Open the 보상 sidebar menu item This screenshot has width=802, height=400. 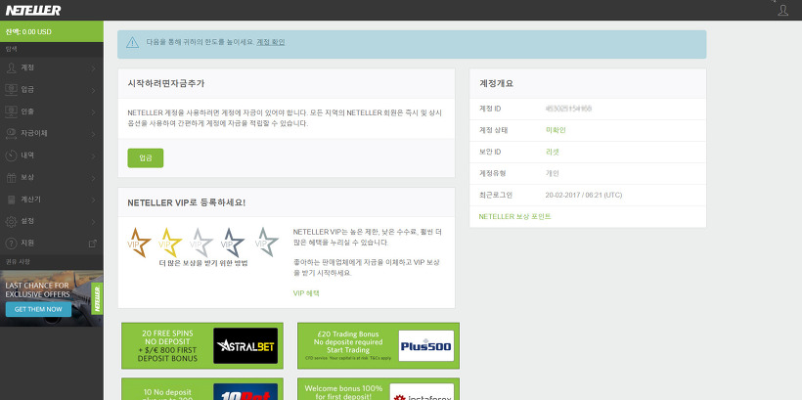(52, 177)
